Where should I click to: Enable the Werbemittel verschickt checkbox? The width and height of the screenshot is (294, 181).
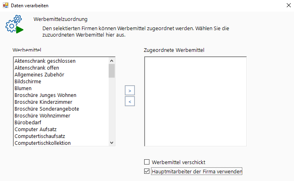[x=147, y=162]
